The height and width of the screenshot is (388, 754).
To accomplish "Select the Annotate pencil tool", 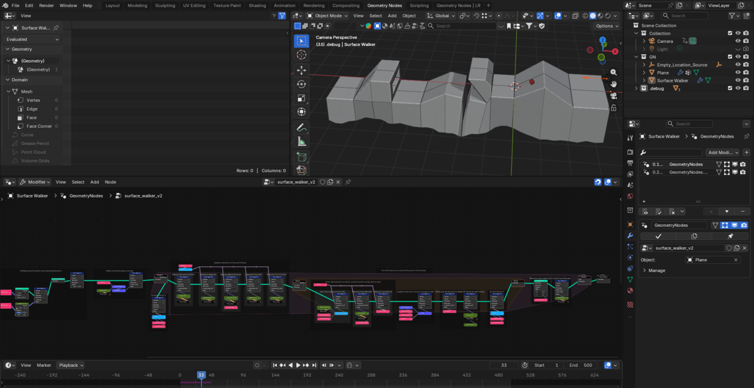I will (301, 127).
